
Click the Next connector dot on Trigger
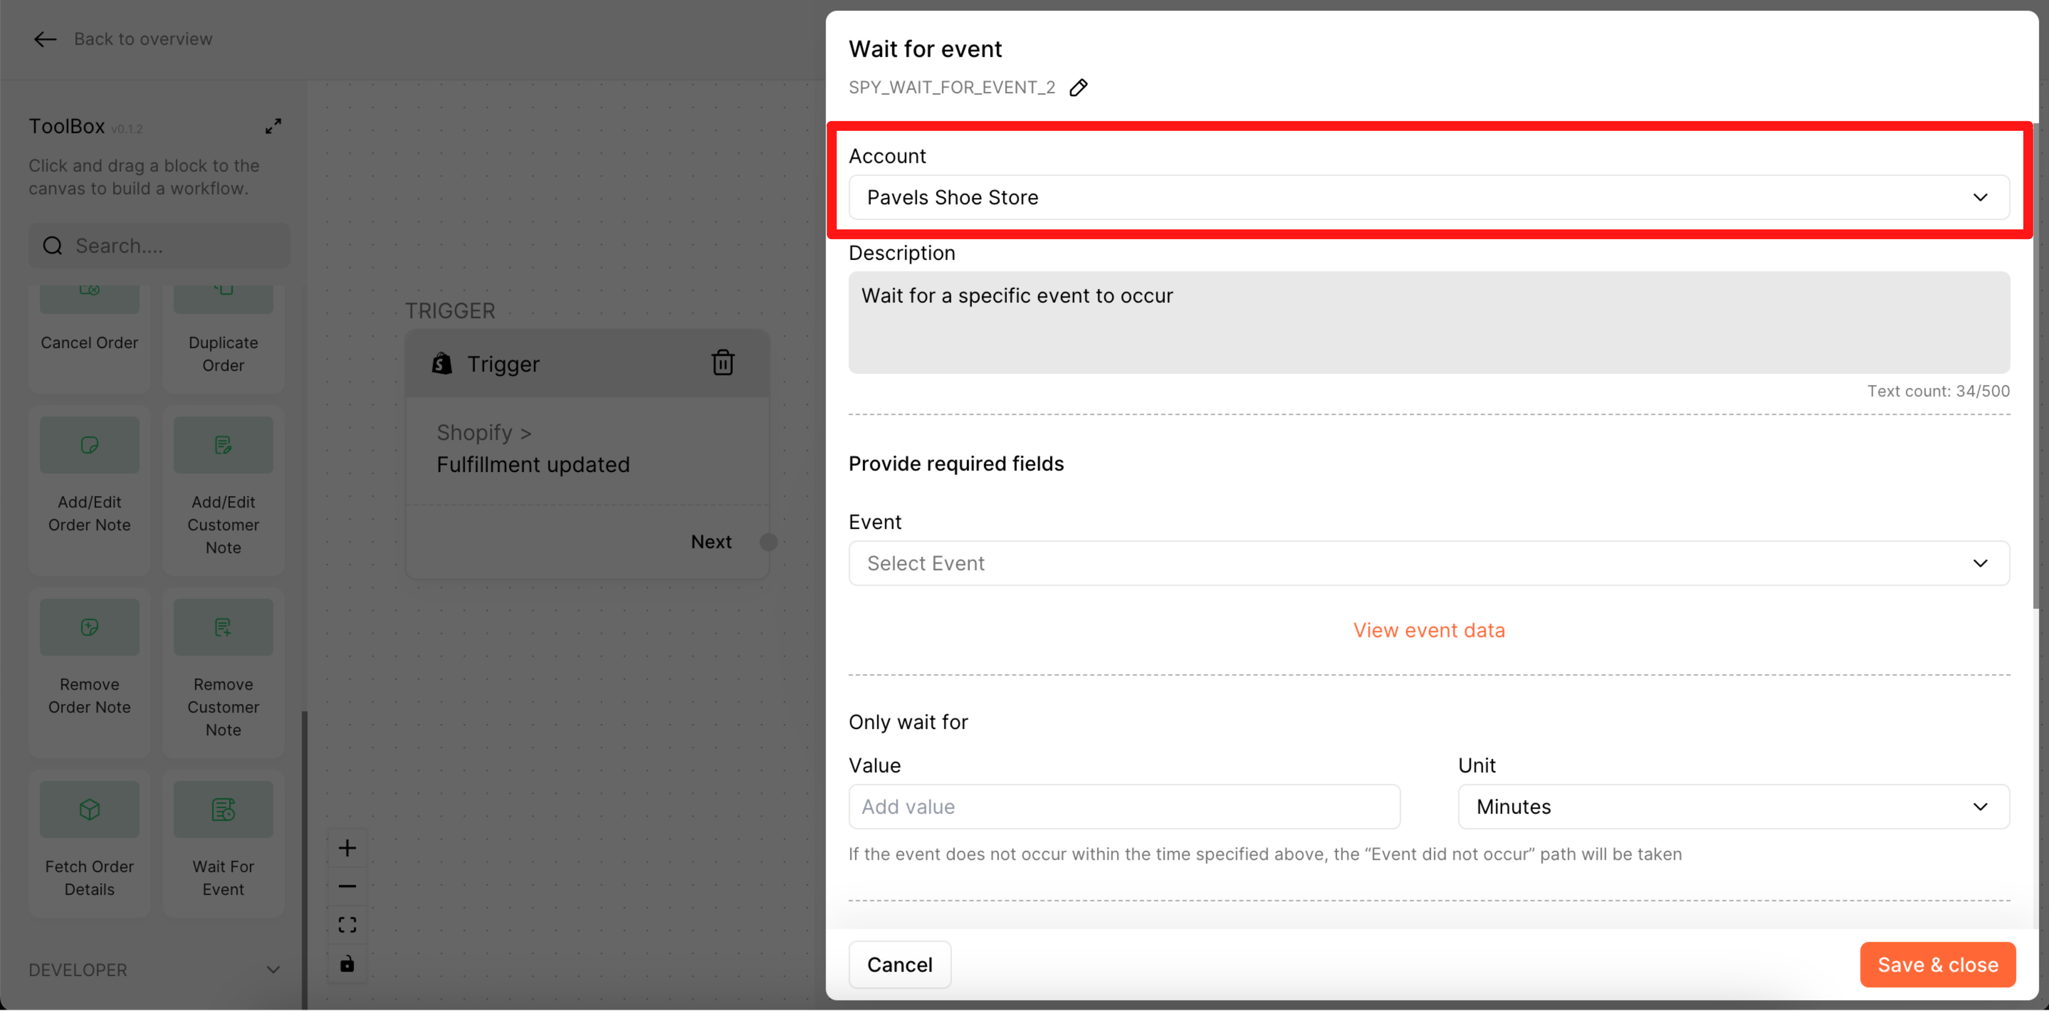click(768, 541)
